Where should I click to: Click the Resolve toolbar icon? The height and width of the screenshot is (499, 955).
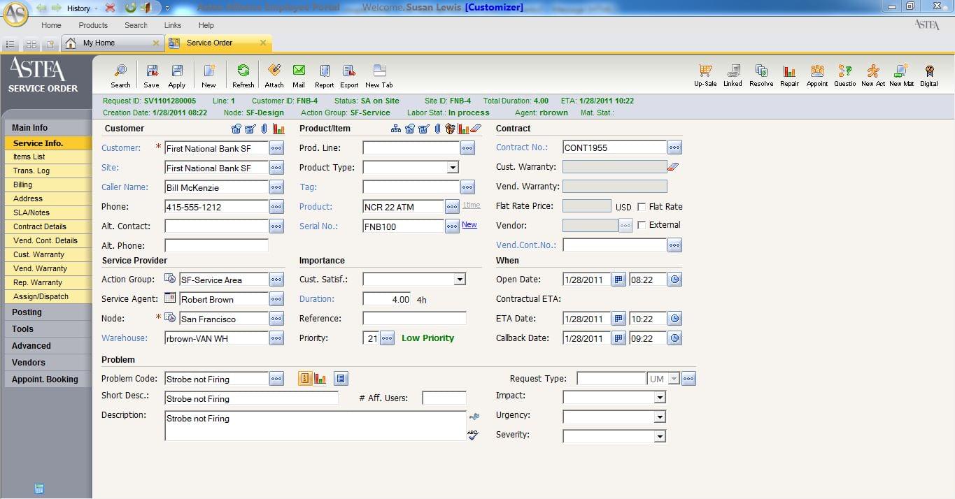pos(761,72)
